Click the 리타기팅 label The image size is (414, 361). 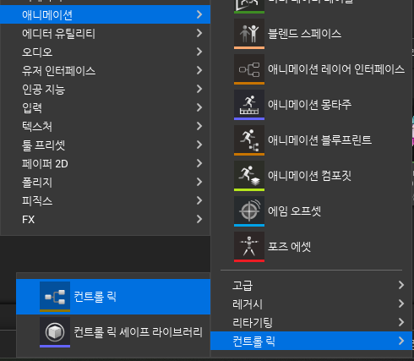click(253, 323)
